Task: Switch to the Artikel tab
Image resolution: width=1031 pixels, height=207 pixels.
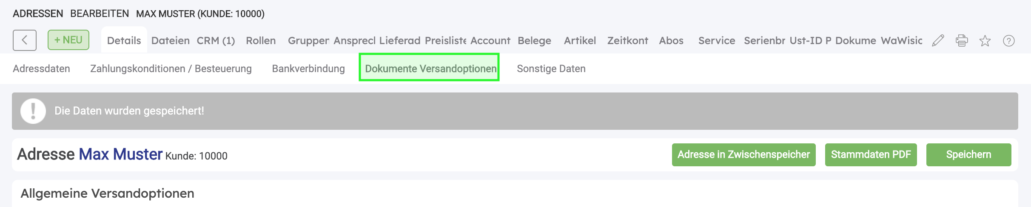Action: click(580, 41)
